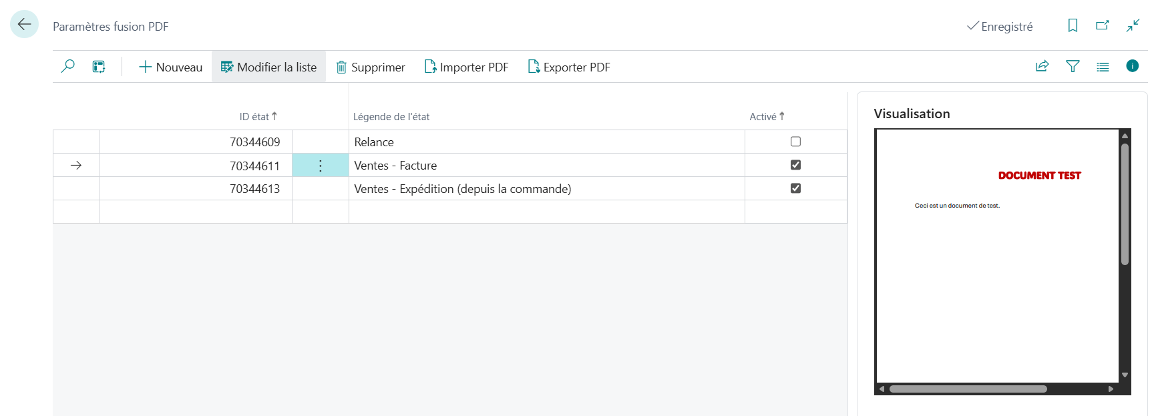The height and width of the screenshot is (416, 1152).
Task: Bookmark this page icon
Action: [1073, 25]
